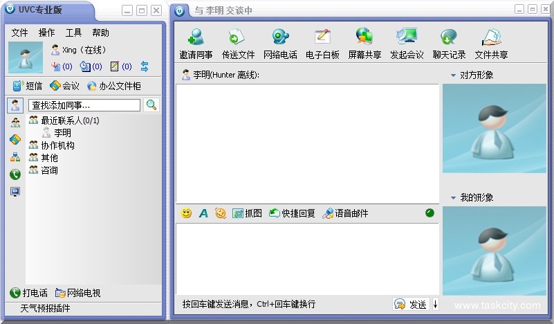The width and height of the screenshot is (554, 324).
Task: Click 抓图 screen capture button
Action: click(x=247, y=213)
